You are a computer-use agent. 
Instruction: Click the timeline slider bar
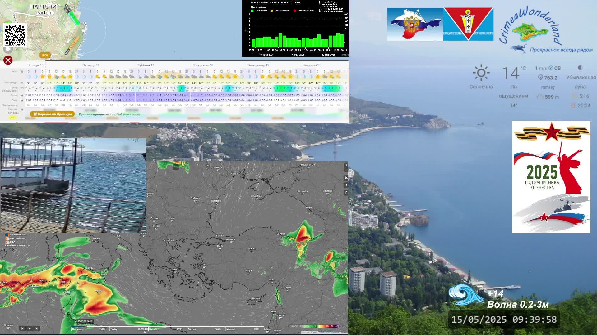click(168, 326)
